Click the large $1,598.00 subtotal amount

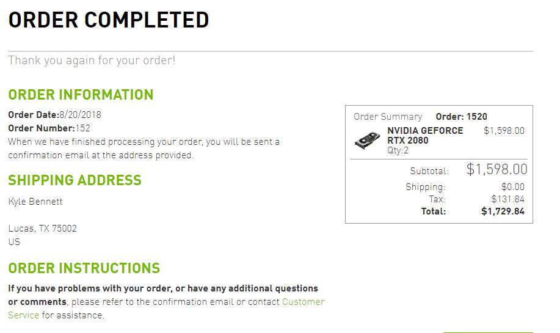(x=496, y=169)
